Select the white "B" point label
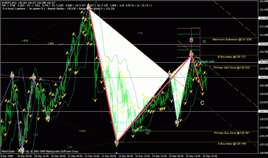 click(191, 40)
